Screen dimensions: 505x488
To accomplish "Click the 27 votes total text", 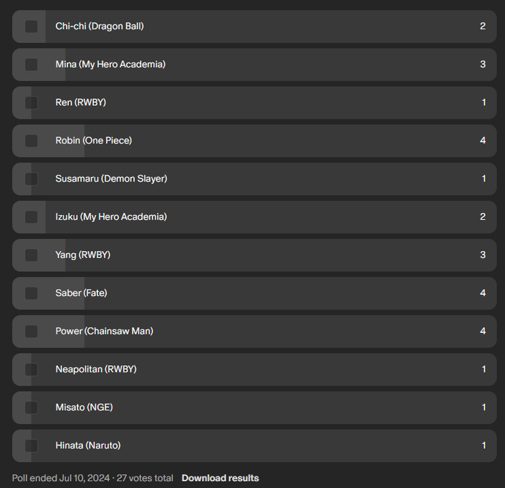I will [x=146, y=478].
